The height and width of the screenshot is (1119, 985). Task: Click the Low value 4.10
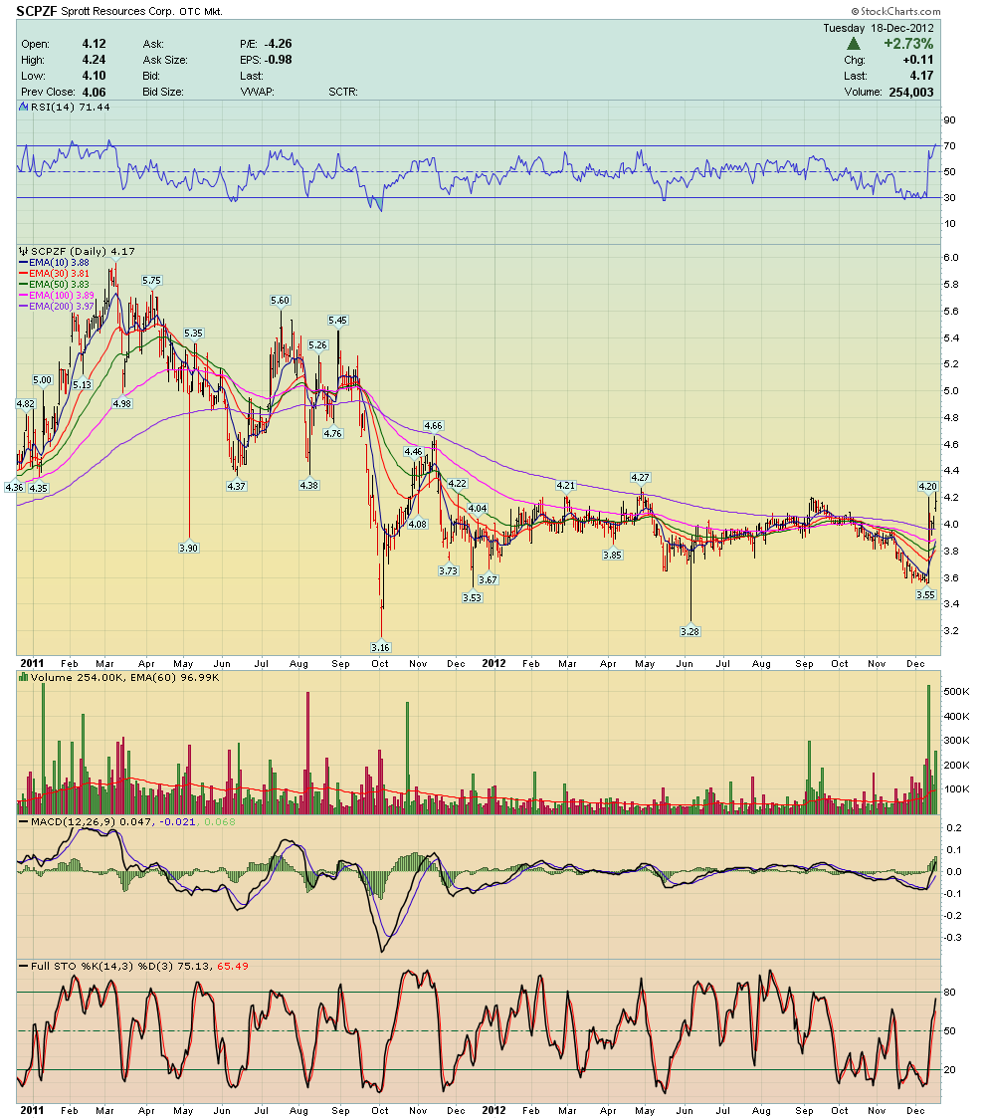pos(95,76)
